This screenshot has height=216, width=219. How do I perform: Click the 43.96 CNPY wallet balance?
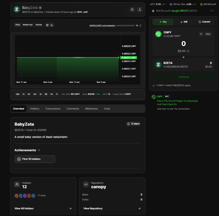pyautogui.click(x=172, y=36)
